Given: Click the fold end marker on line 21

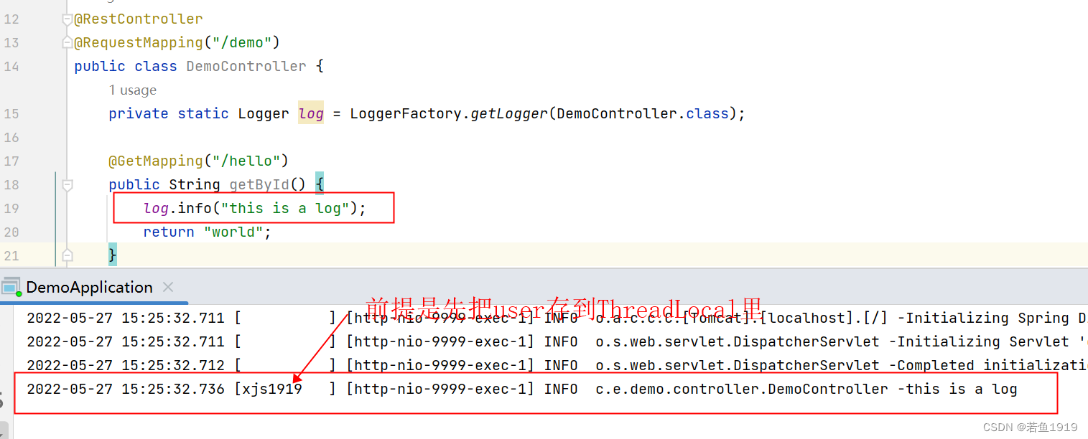Looking at the screenshot, I should click(x=68, y=255).
